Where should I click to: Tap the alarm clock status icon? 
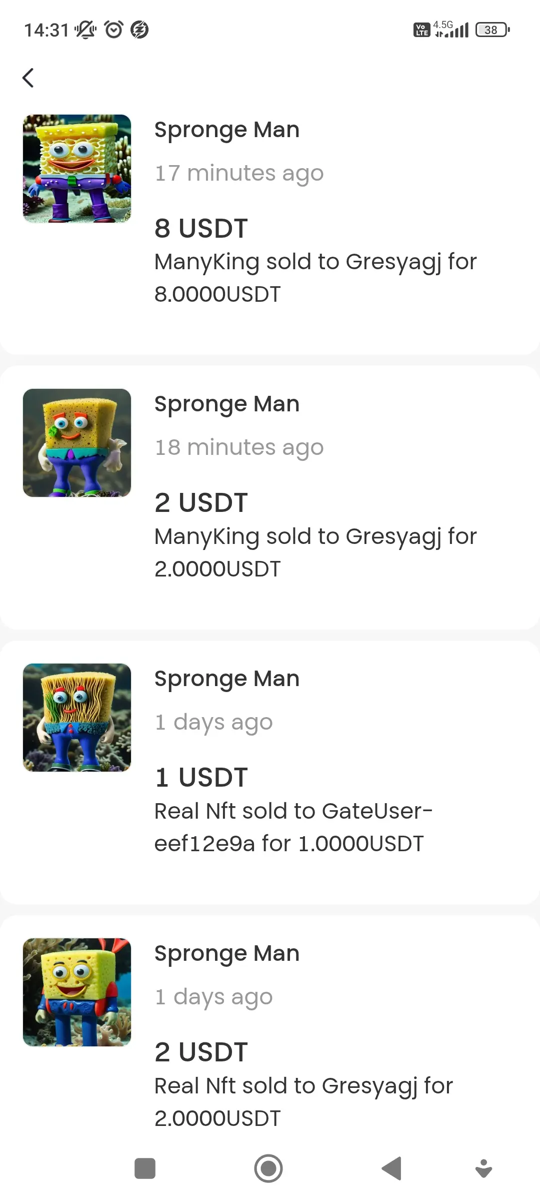[x=114, y=30]
